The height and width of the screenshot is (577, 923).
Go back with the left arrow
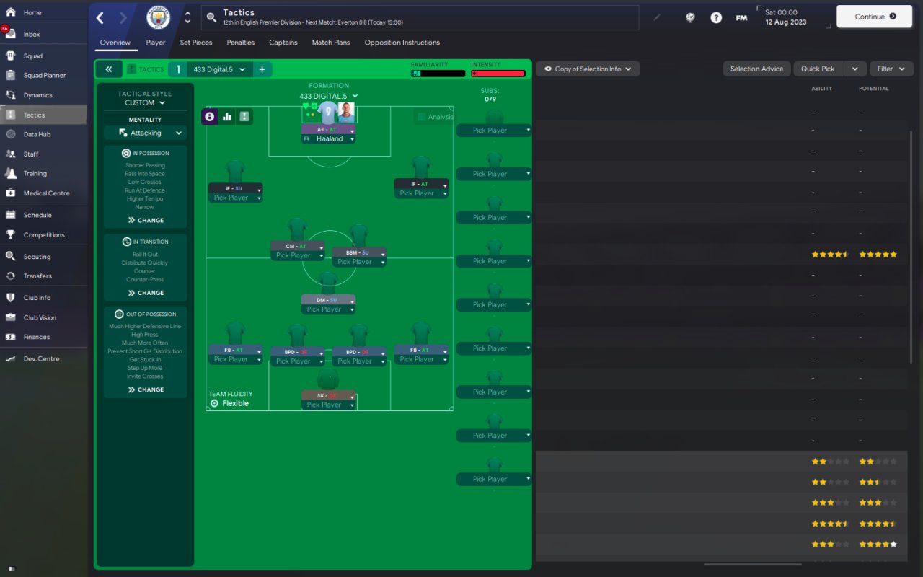click(100, 17)
